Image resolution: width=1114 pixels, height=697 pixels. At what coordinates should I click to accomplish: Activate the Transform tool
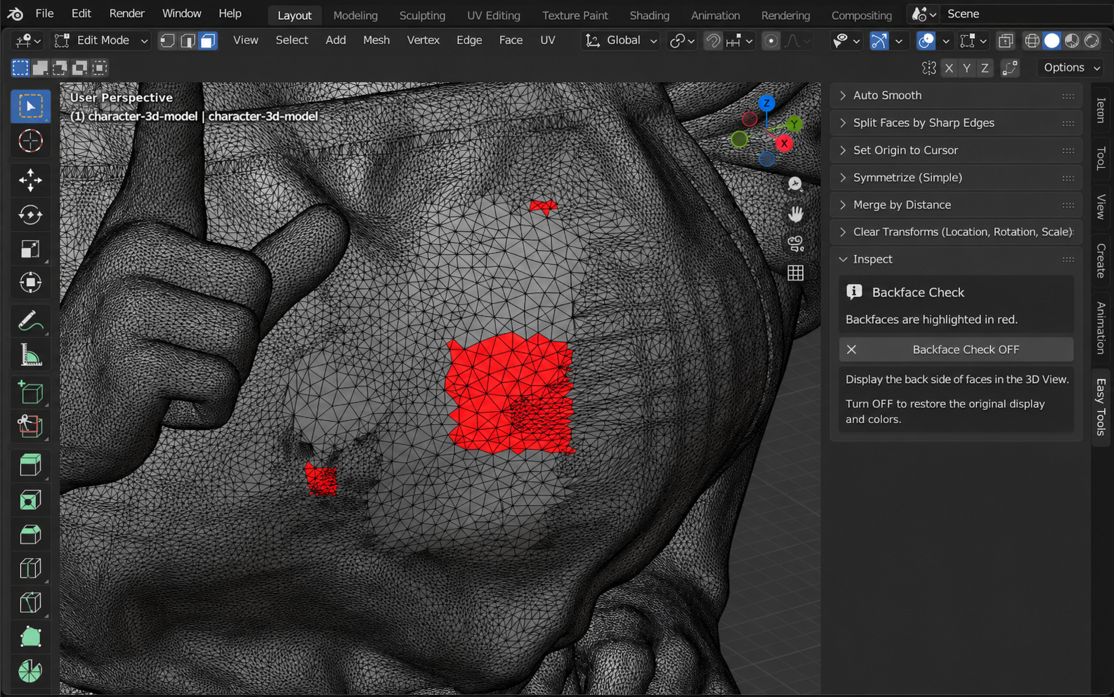coord(30,282)
